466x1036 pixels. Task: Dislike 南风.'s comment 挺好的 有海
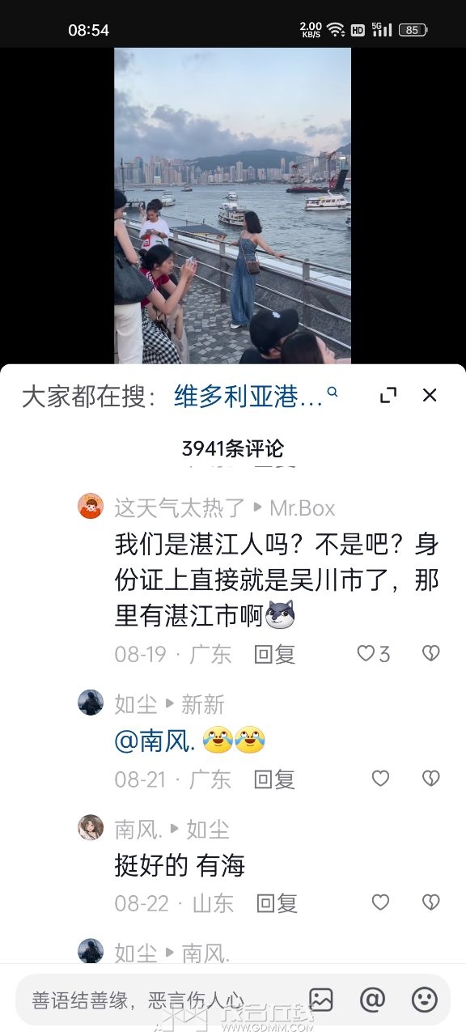tap(431, 902)
